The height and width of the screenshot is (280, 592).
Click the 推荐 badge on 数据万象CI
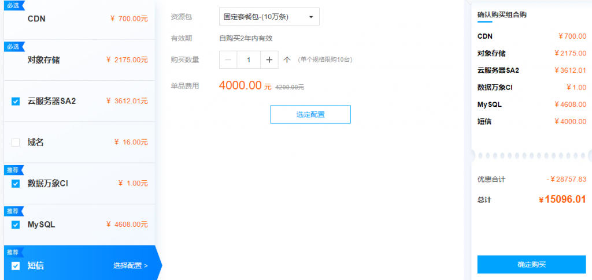pyautogui.click(x=14, y=170)
